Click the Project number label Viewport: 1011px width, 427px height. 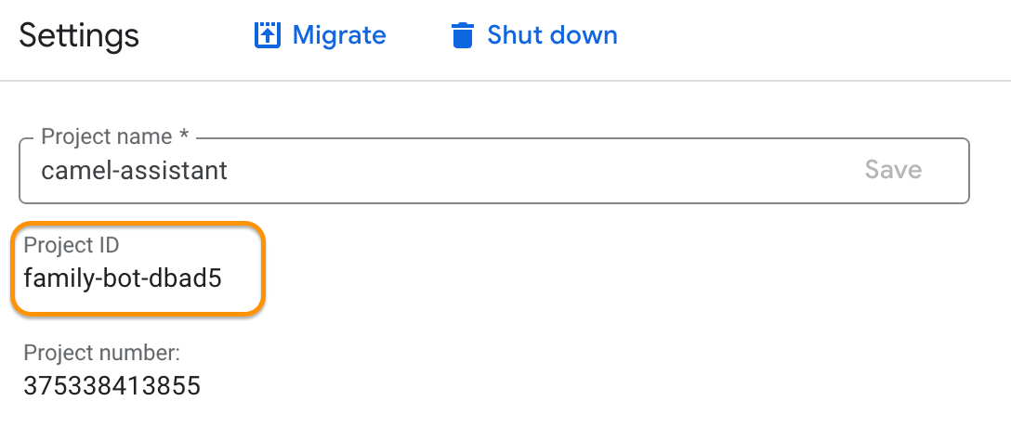pyautogui.click(x=101, y=353)
